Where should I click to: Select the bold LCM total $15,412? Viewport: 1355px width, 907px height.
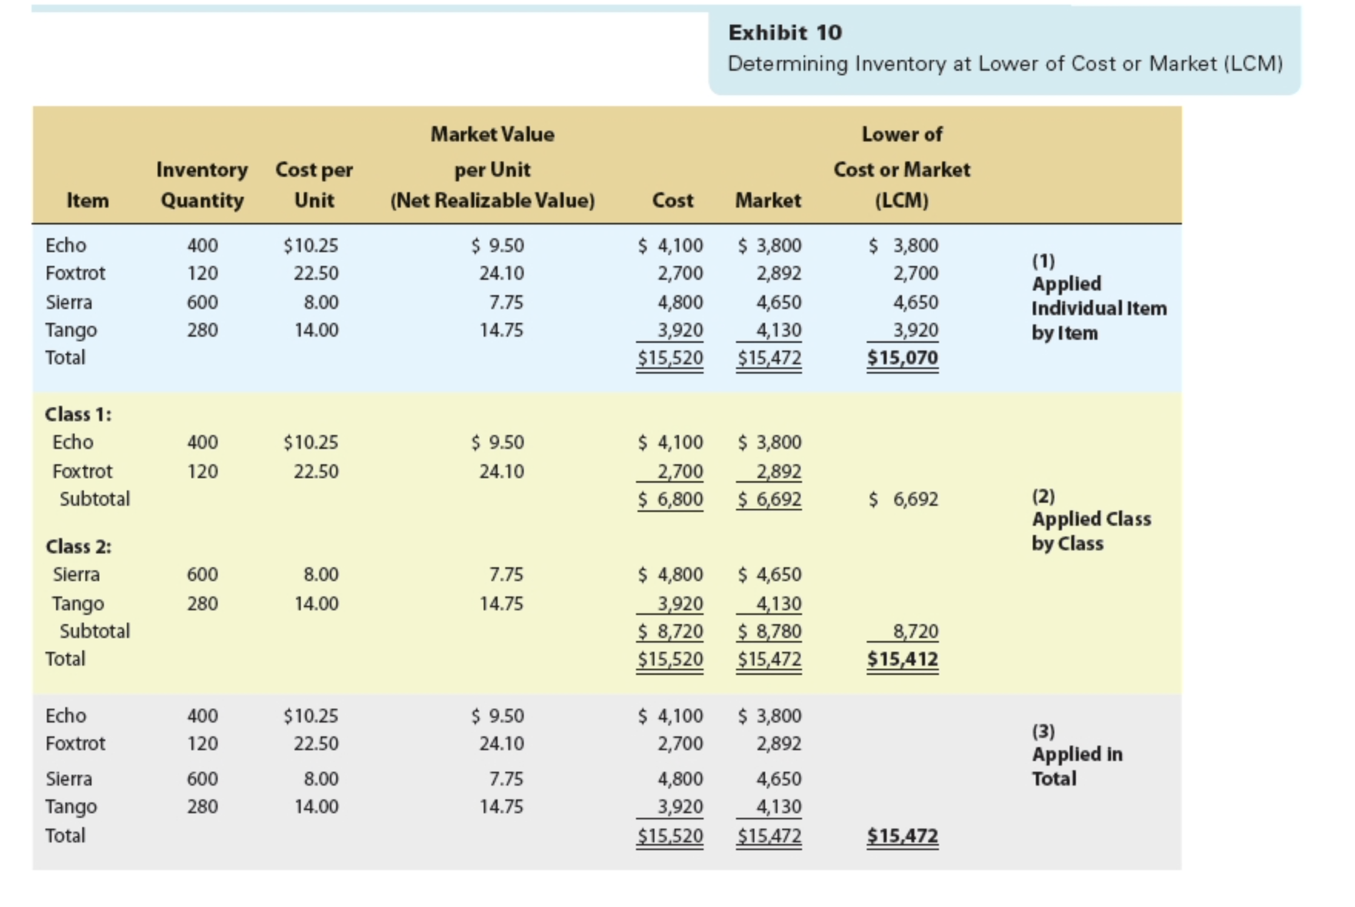[902, 659]
